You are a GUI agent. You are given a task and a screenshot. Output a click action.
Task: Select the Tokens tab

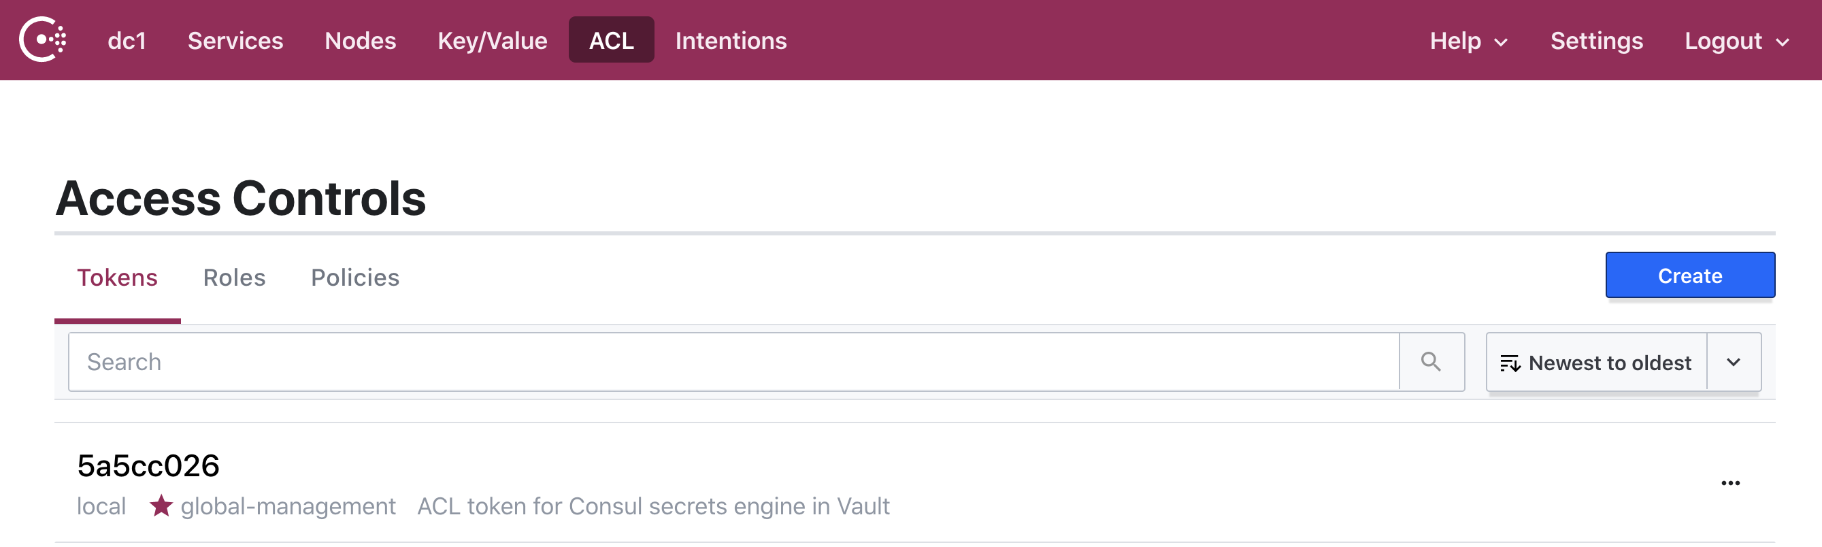[118, 277]
